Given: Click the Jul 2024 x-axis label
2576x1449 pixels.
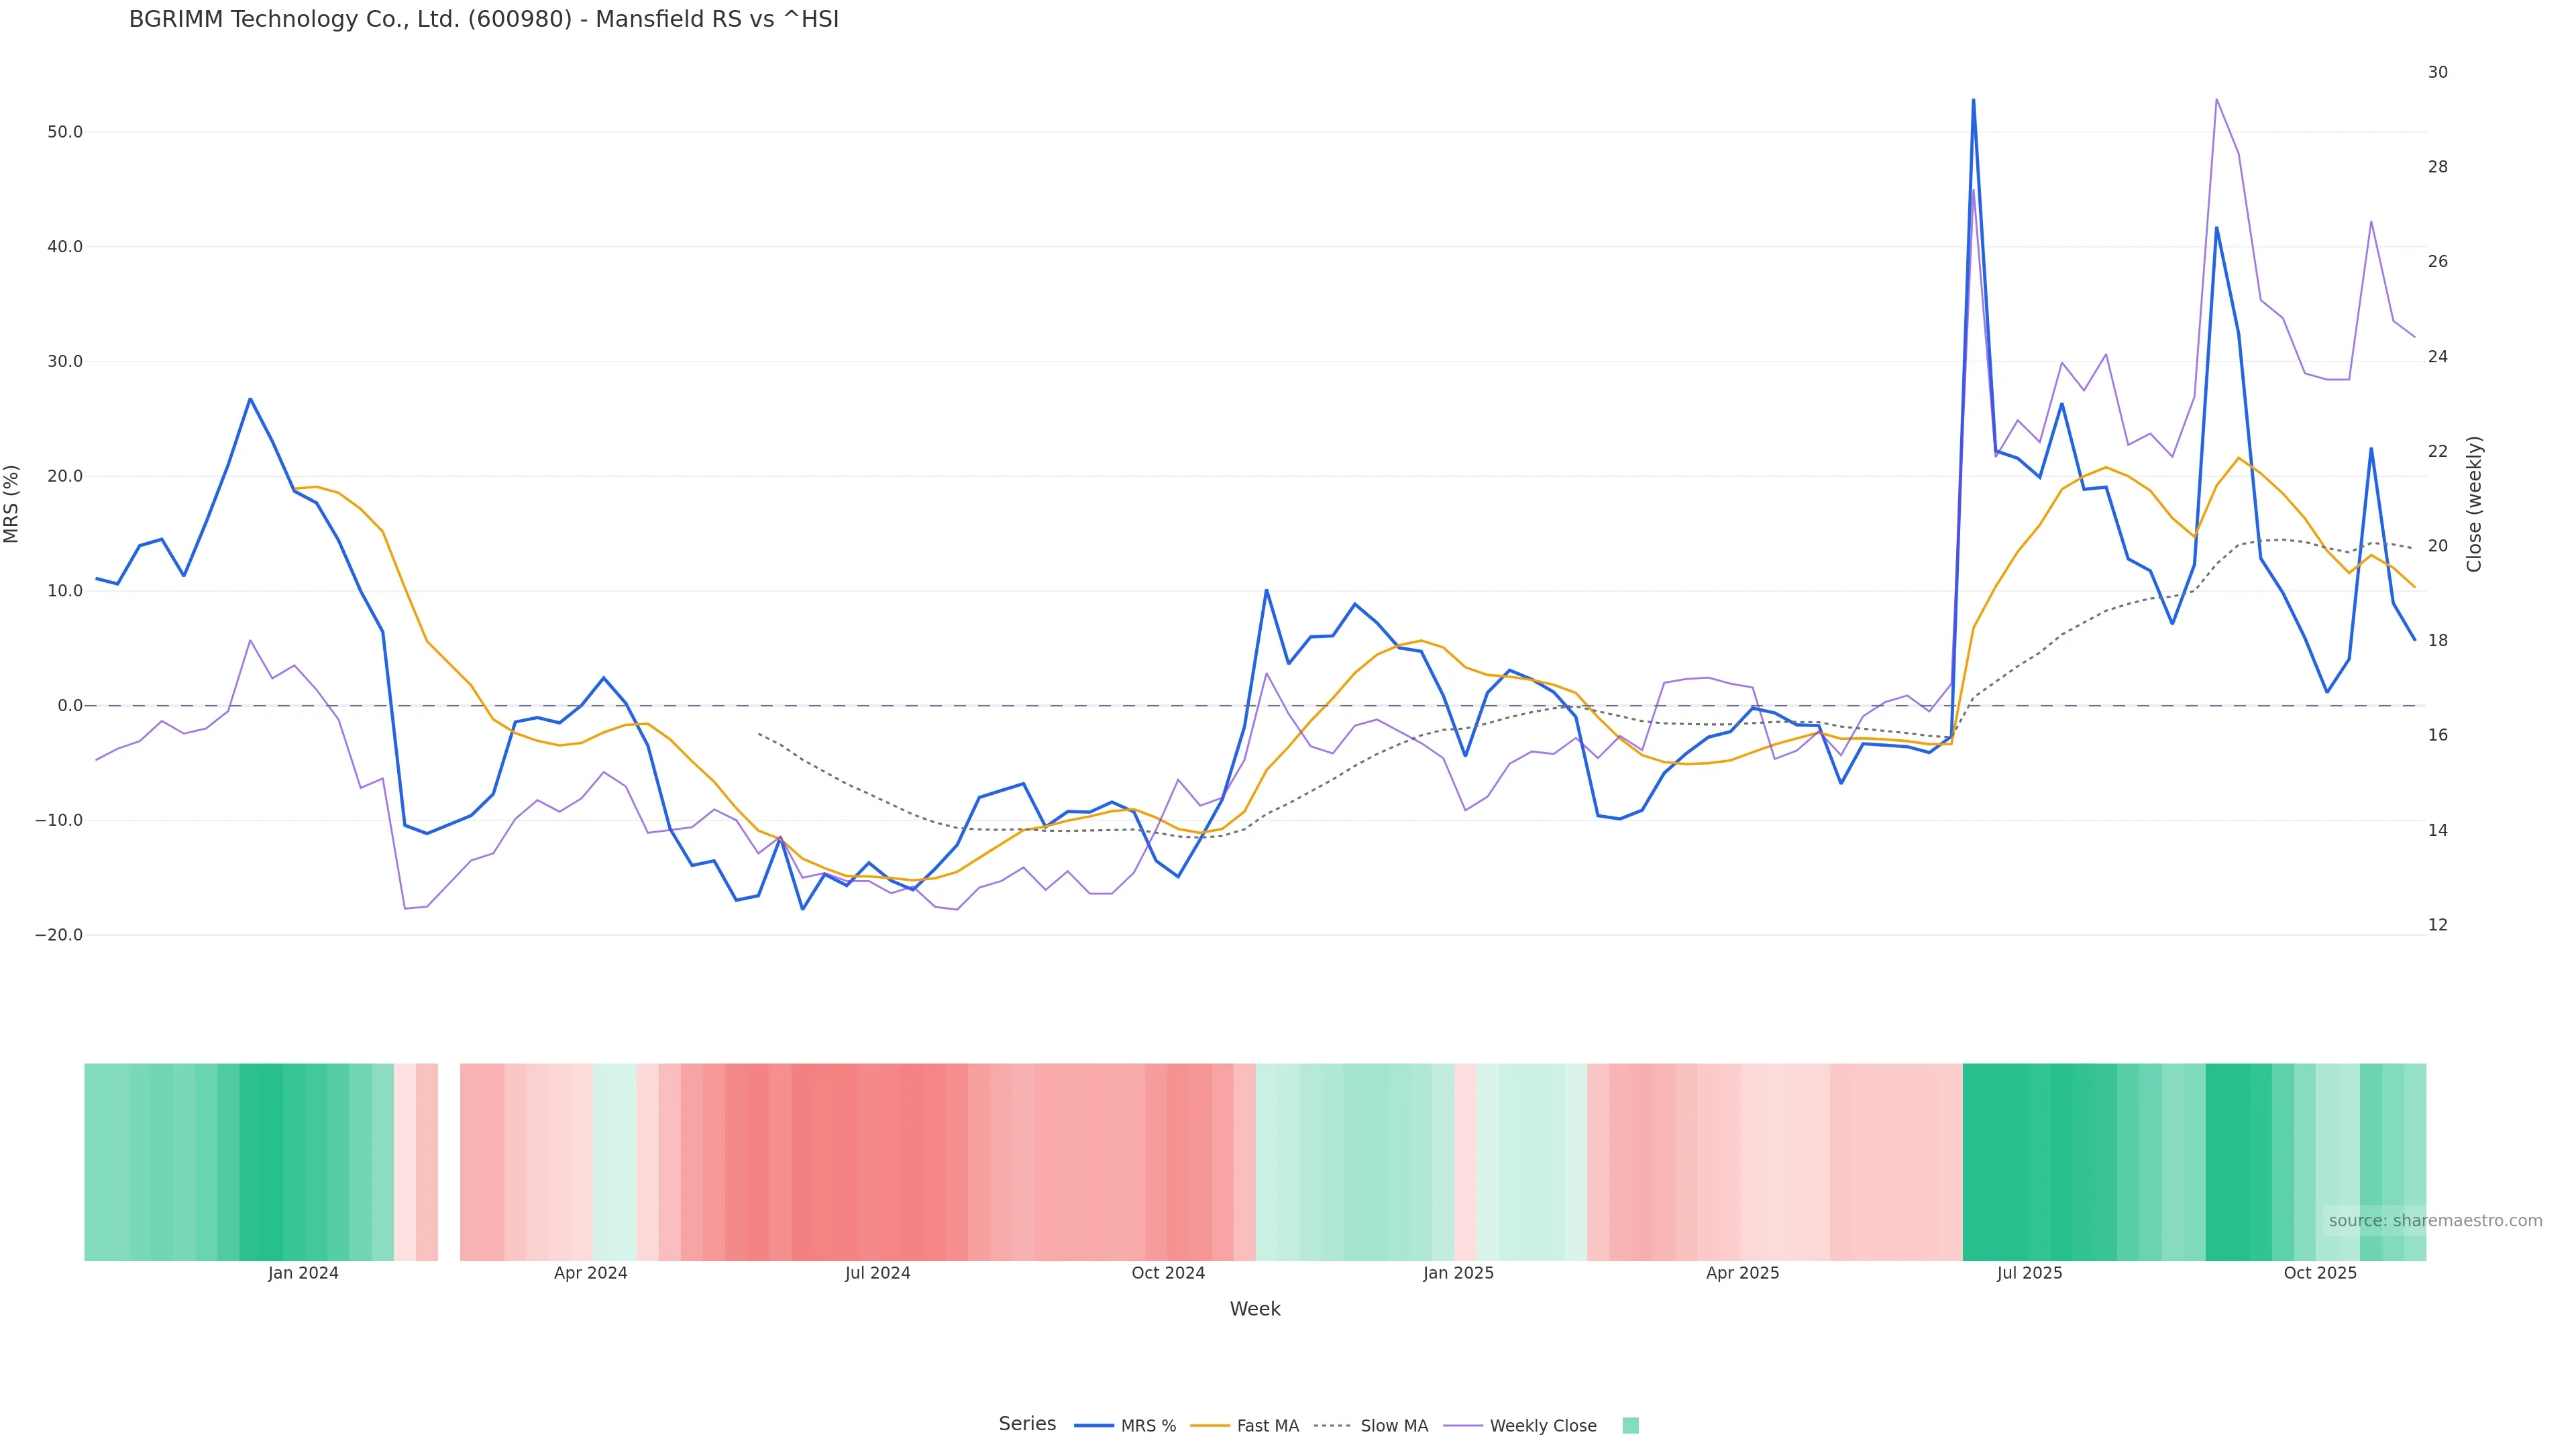Looking at the screenshot, I should point(878,1273).
